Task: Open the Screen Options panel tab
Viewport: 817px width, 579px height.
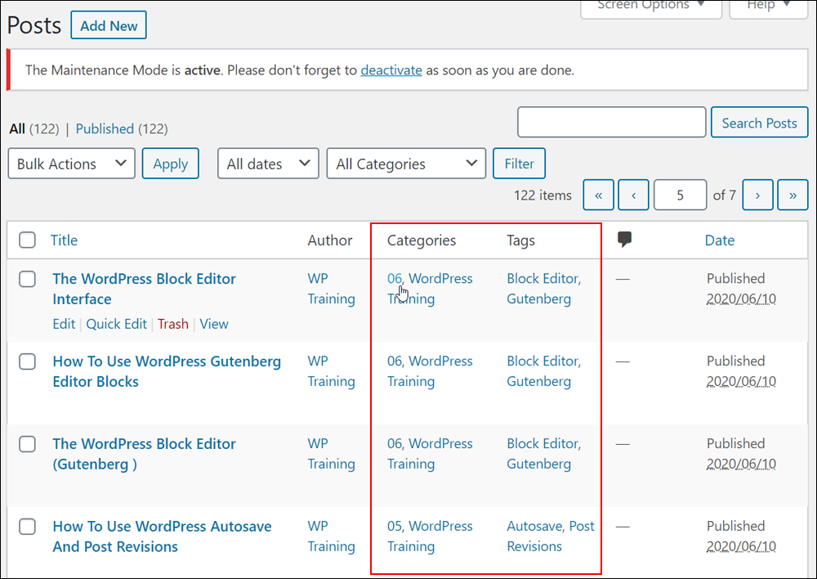Action: click(651, 7)
